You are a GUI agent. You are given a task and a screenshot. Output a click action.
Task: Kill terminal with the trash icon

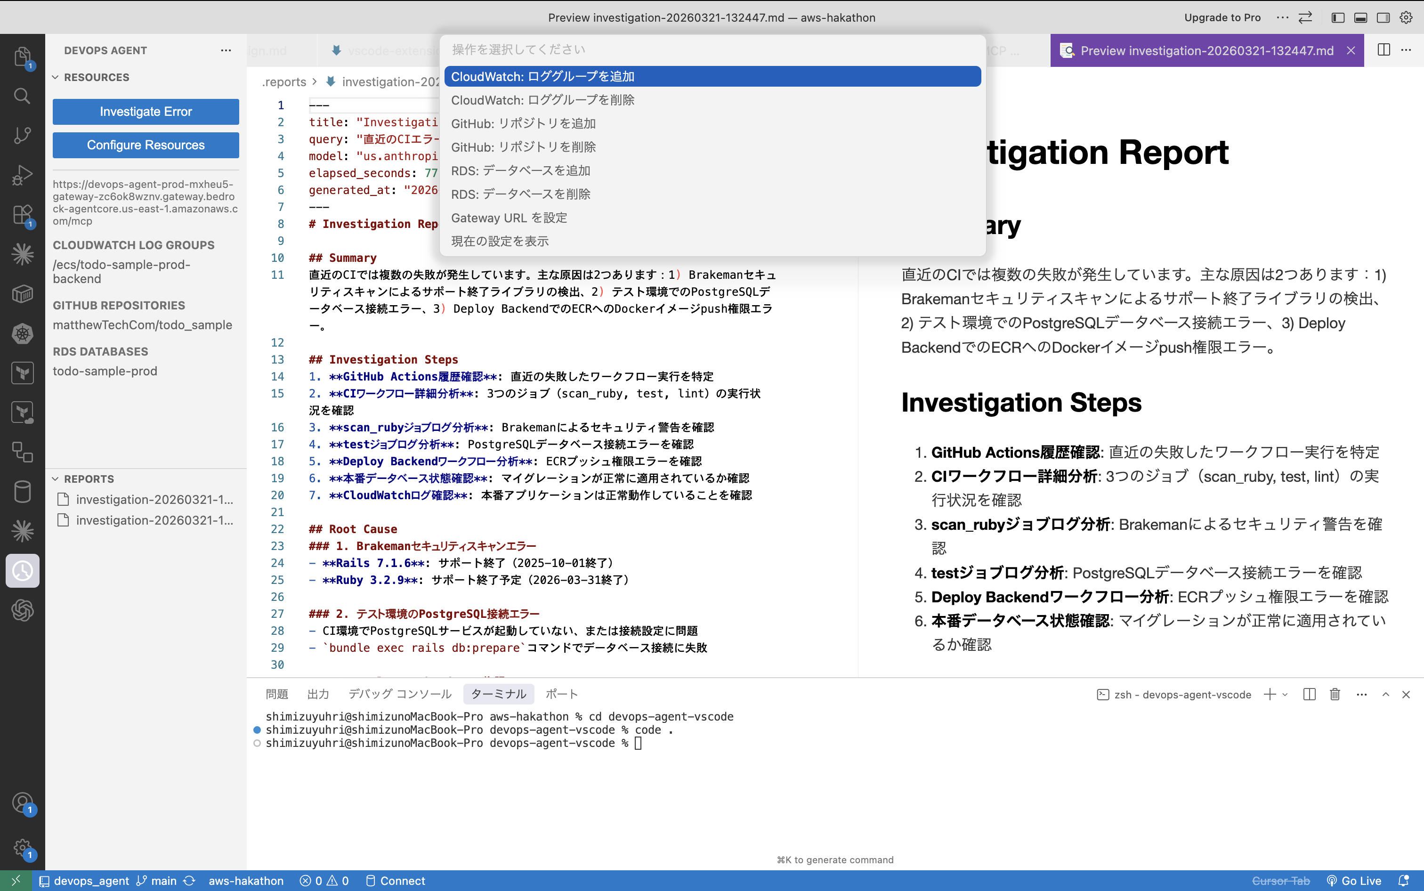[1335, 694]
